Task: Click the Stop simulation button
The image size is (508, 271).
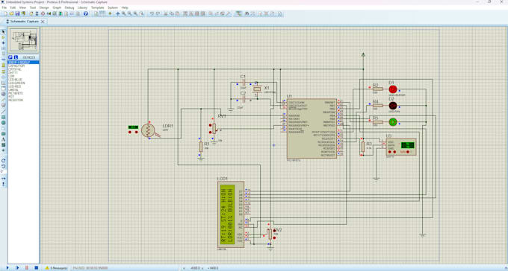Action: tap(37, 268)
